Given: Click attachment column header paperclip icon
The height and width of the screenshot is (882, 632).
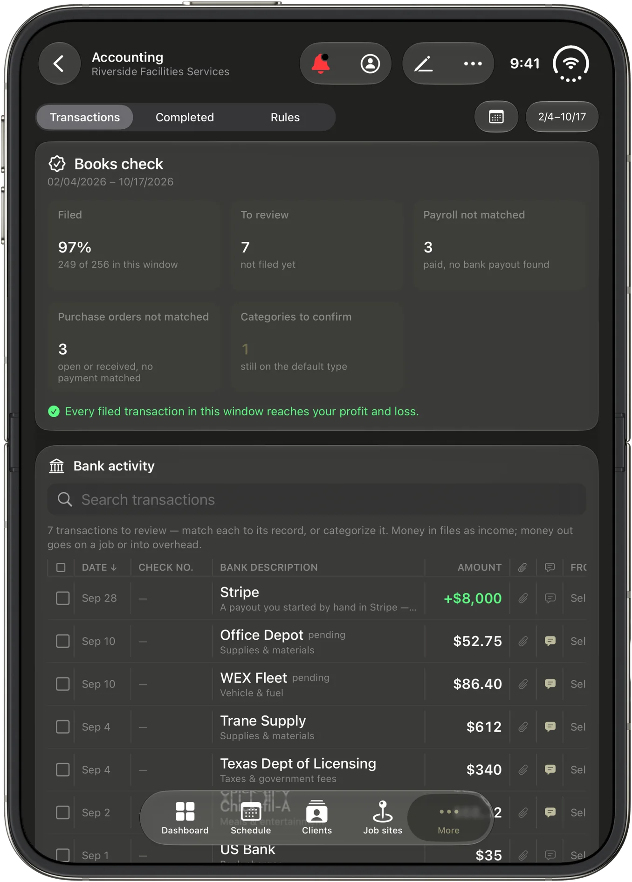Looking at the screenshot, I should coord(522,567).
